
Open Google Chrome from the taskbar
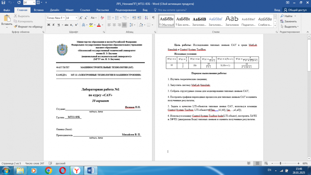coord(48,170)
